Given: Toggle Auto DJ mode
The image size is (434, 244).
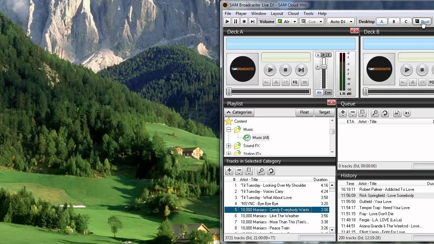Looking at the screenshot, I should [337, 21].
